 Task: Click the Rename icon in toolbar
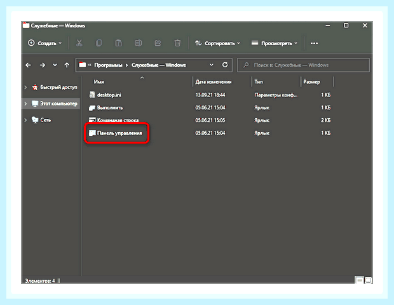pyautogui.click(x=138, y=43)
